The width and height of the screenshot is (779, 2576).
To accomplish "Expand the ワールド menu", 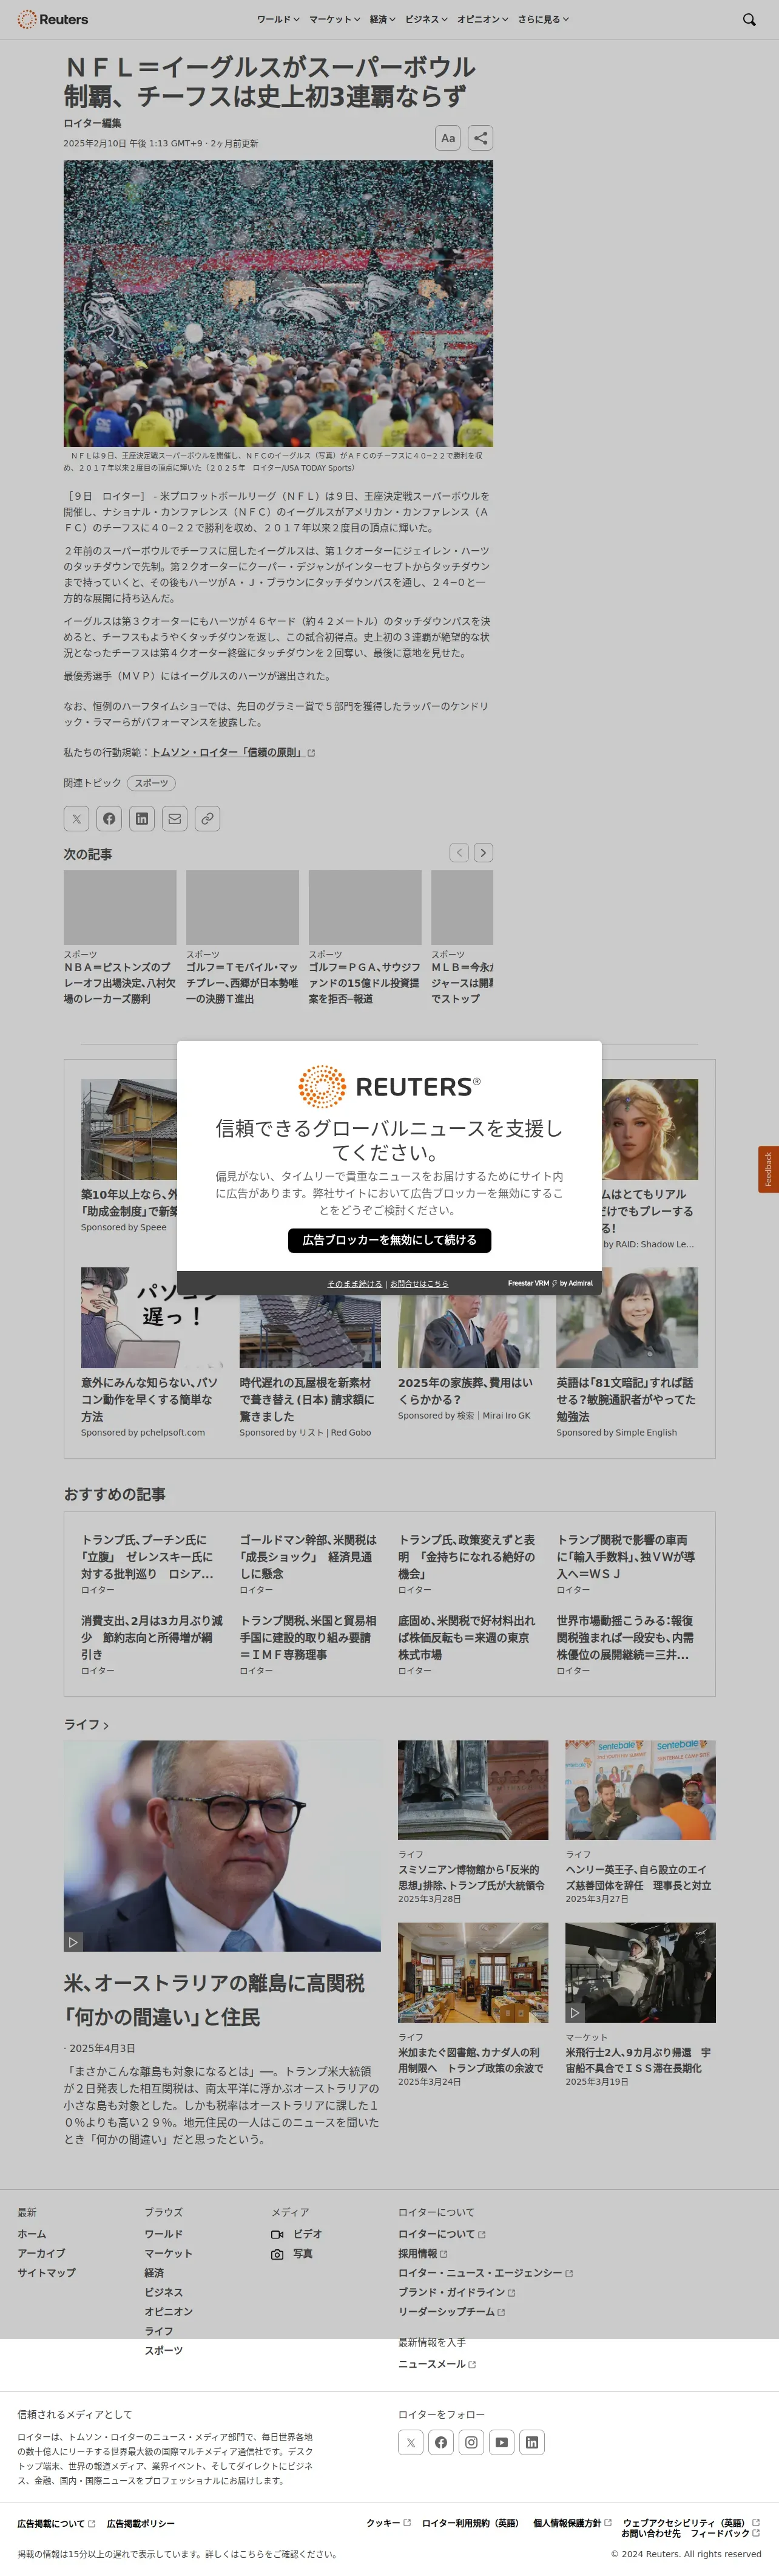I will coord(278,19).
